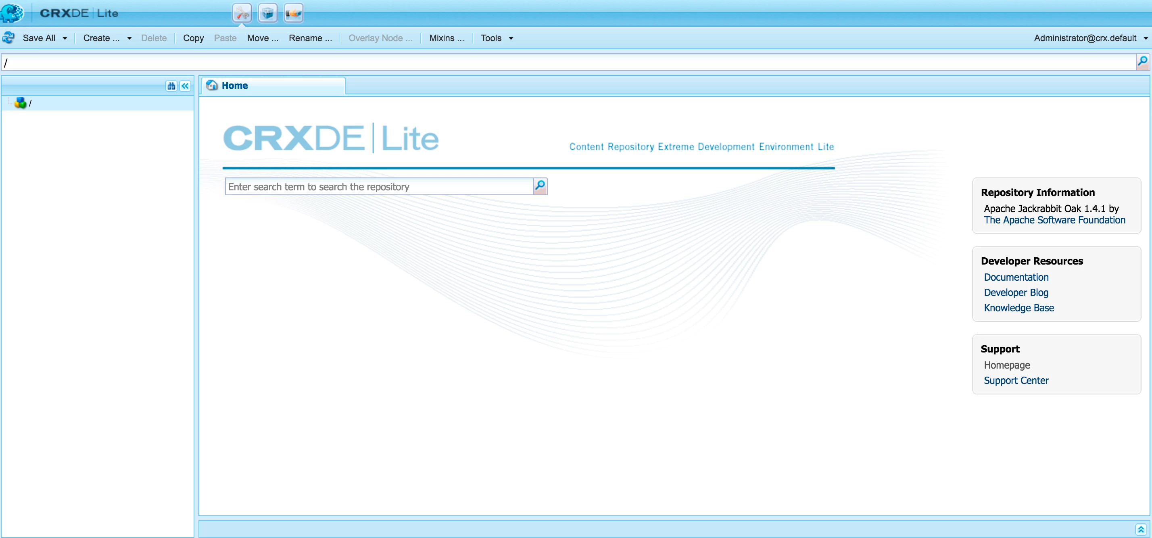Switch to the Home tab
The image size is (1152, 538).
coord(234,85)
